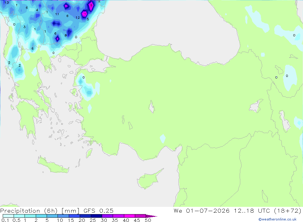Viewport: 303px width, 222px height.
Task: Select the 5–10 mm legend swatch
Action: point(52,216)
